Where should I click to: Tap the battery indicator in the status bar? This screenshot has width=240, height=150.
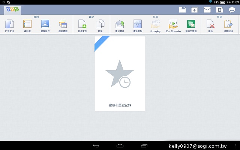pyautogui.click(x=222, y=2)
